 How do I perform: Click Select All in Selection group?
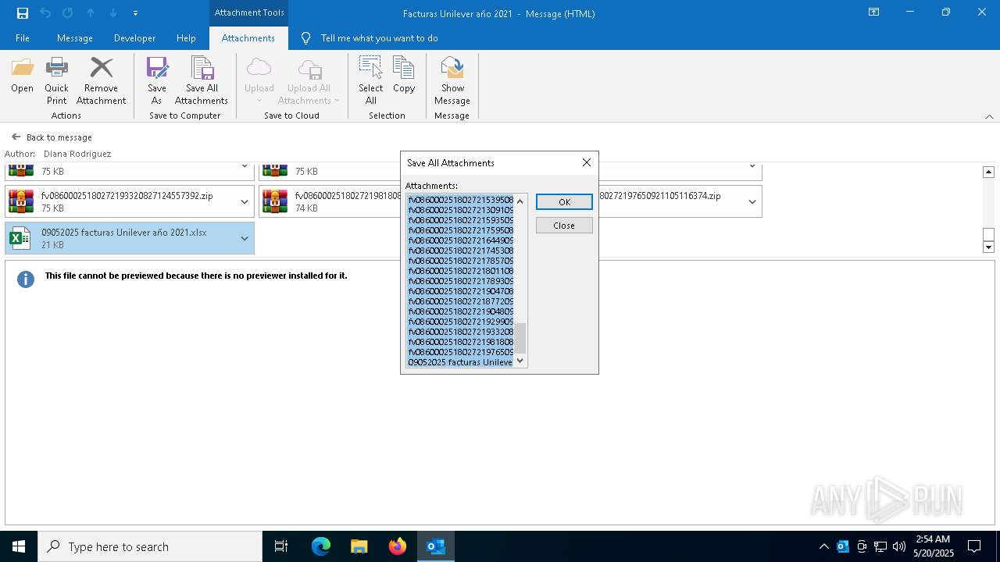tap(370, 80)
